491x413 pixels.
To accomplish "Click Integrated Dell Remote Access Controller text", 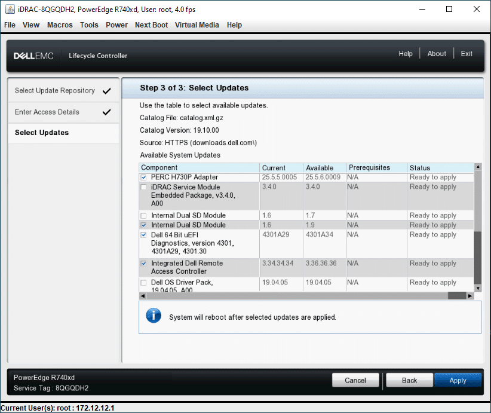I will (187, 267).
